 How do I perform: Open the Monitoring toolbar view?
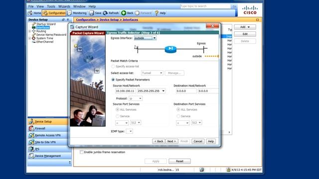click(77, 13)
